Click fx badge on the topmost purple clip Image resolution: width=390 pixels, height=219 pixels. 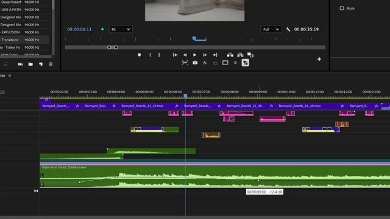tap(46, 100)
